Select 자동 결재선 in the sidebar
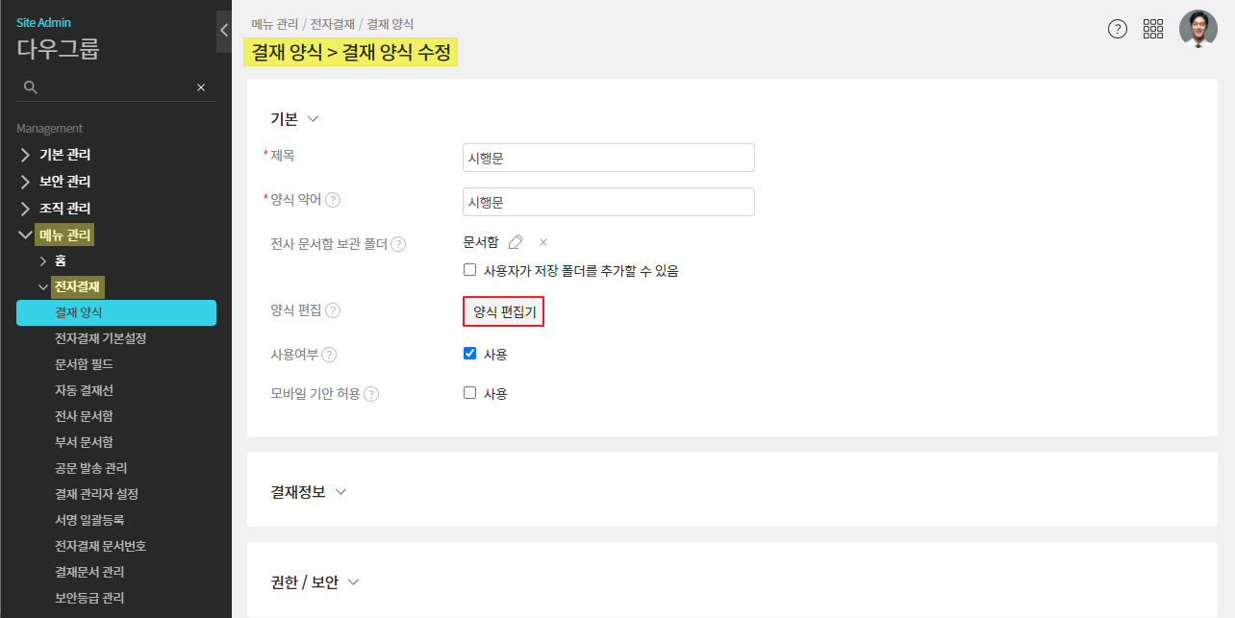 pos(84,390)
